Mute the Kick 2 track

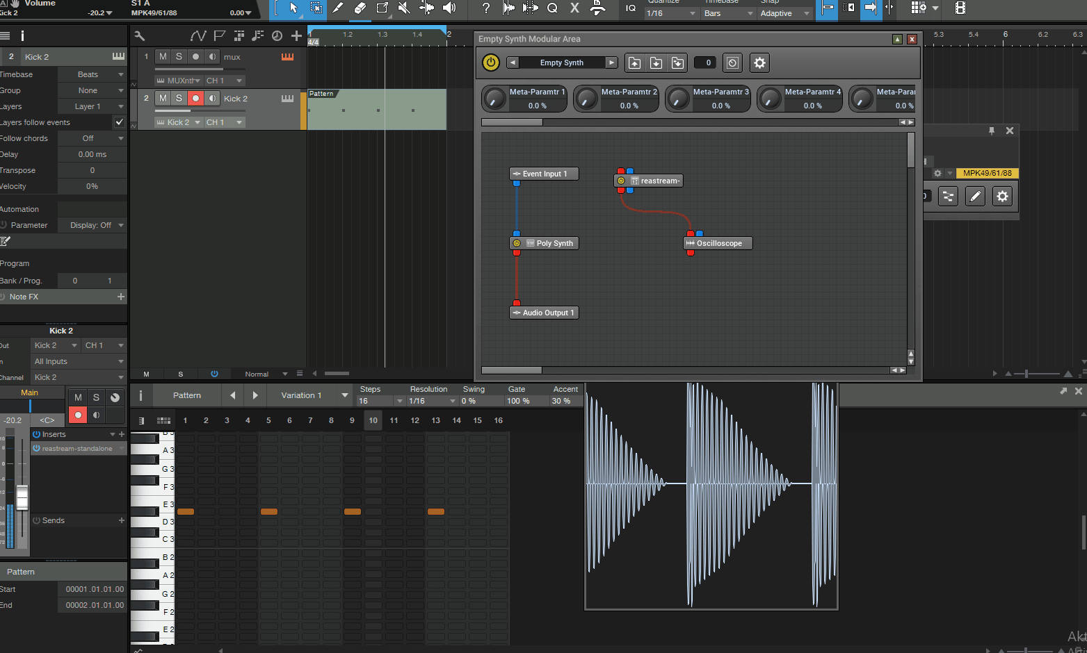click(163, 98)
